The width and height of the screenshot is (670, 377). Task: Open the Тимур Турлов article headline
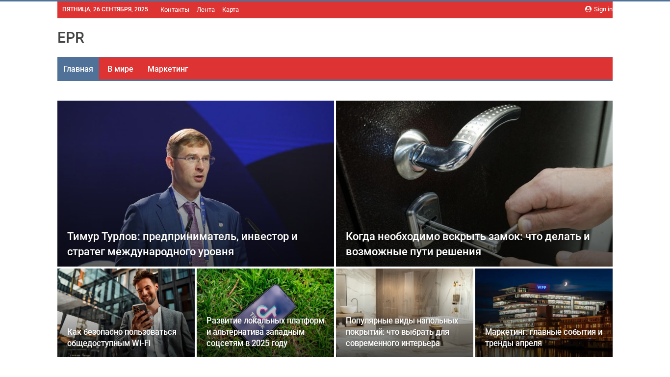(x=182, y=244)
